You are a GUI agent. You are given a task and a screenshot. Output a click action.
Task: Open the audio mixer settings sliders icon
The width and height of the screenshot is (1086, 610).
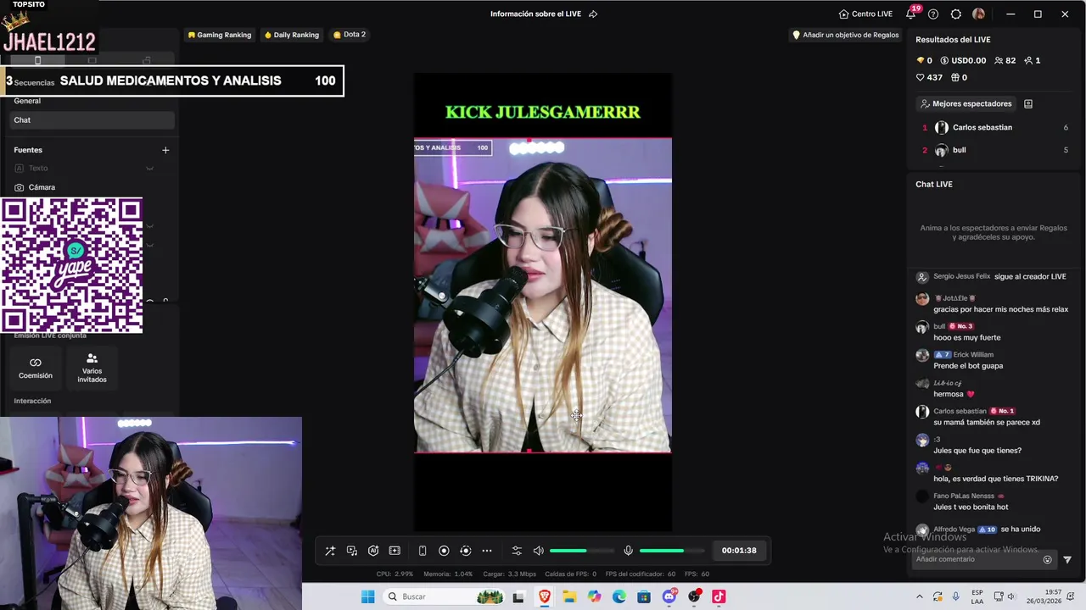click(517, 551)
